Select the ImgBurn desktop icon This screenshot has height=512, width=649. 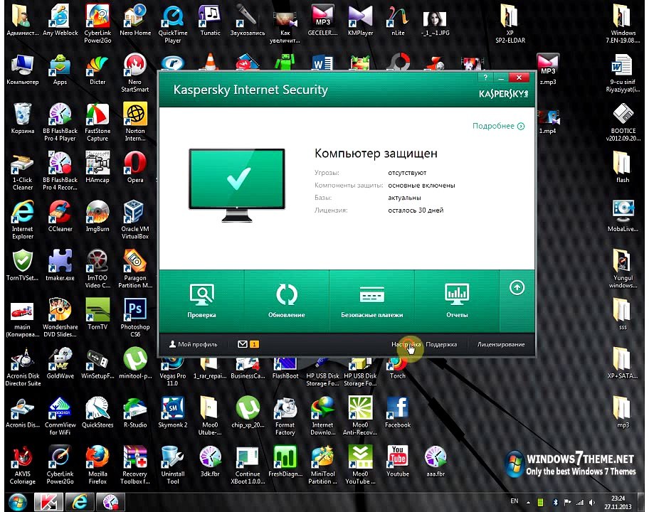tap(97, 216)
